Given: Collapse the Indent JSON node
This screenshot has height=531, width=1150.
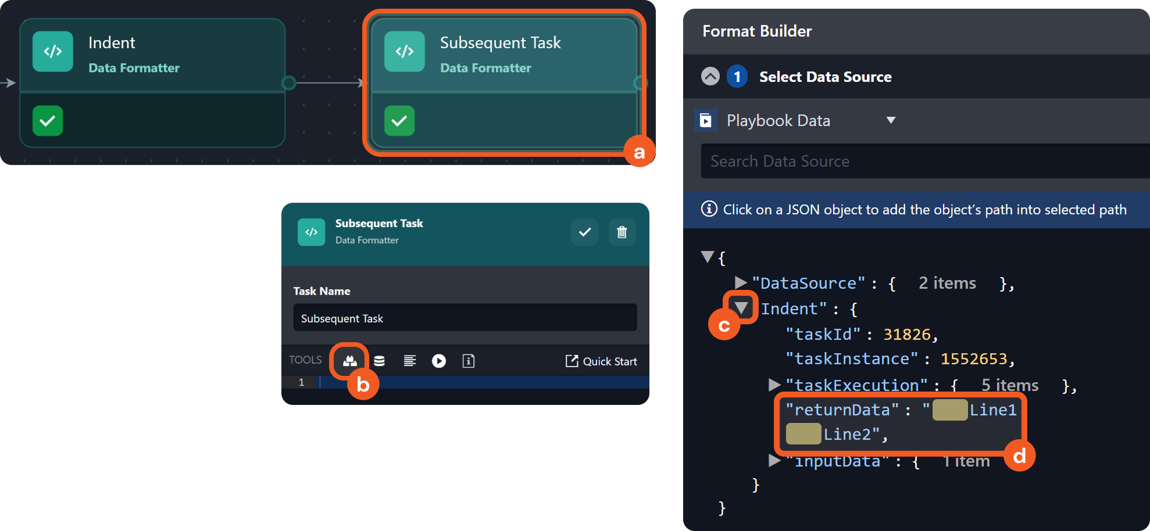Looking at the screenshot, I should tap(741, 308).
